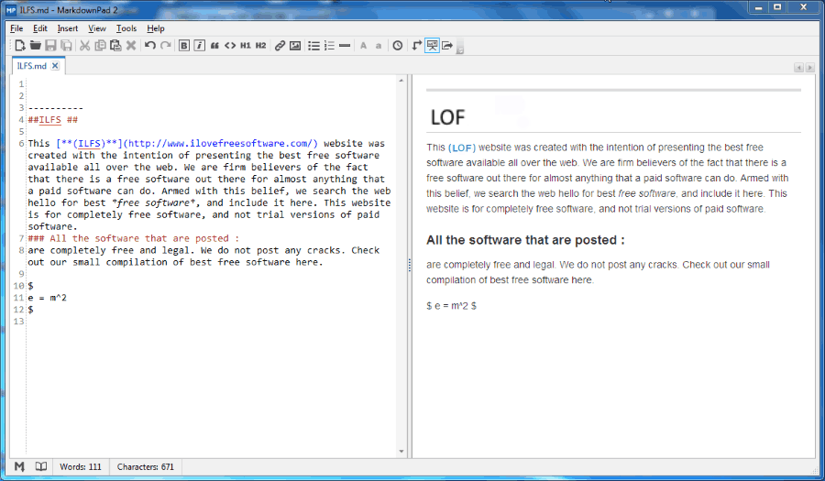This screenshot has height=481, width=825.
Task: Apply Heading 2 style
Action: click(261, 46)
